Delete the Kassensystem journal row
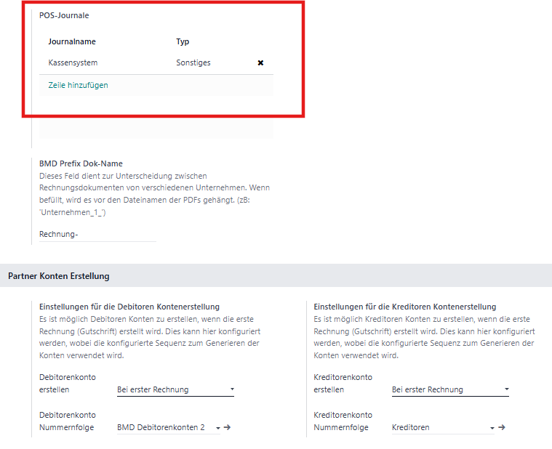Screen dimensions: 552x449 click(x=260, y=63)
